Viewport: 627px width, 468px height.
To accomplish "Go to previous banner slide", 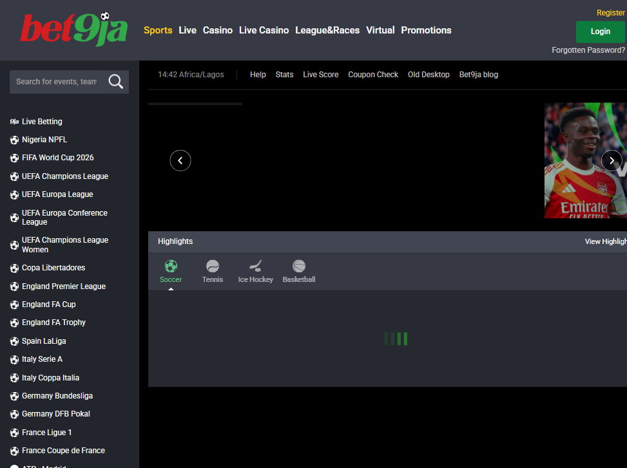I will coord(180,160).
